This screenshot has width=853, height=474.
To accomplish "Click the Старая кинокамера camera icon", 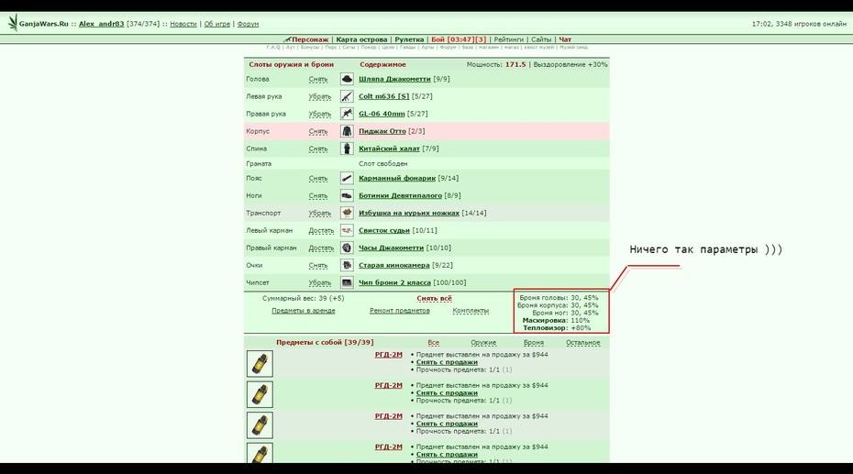I will coord(347,265).
